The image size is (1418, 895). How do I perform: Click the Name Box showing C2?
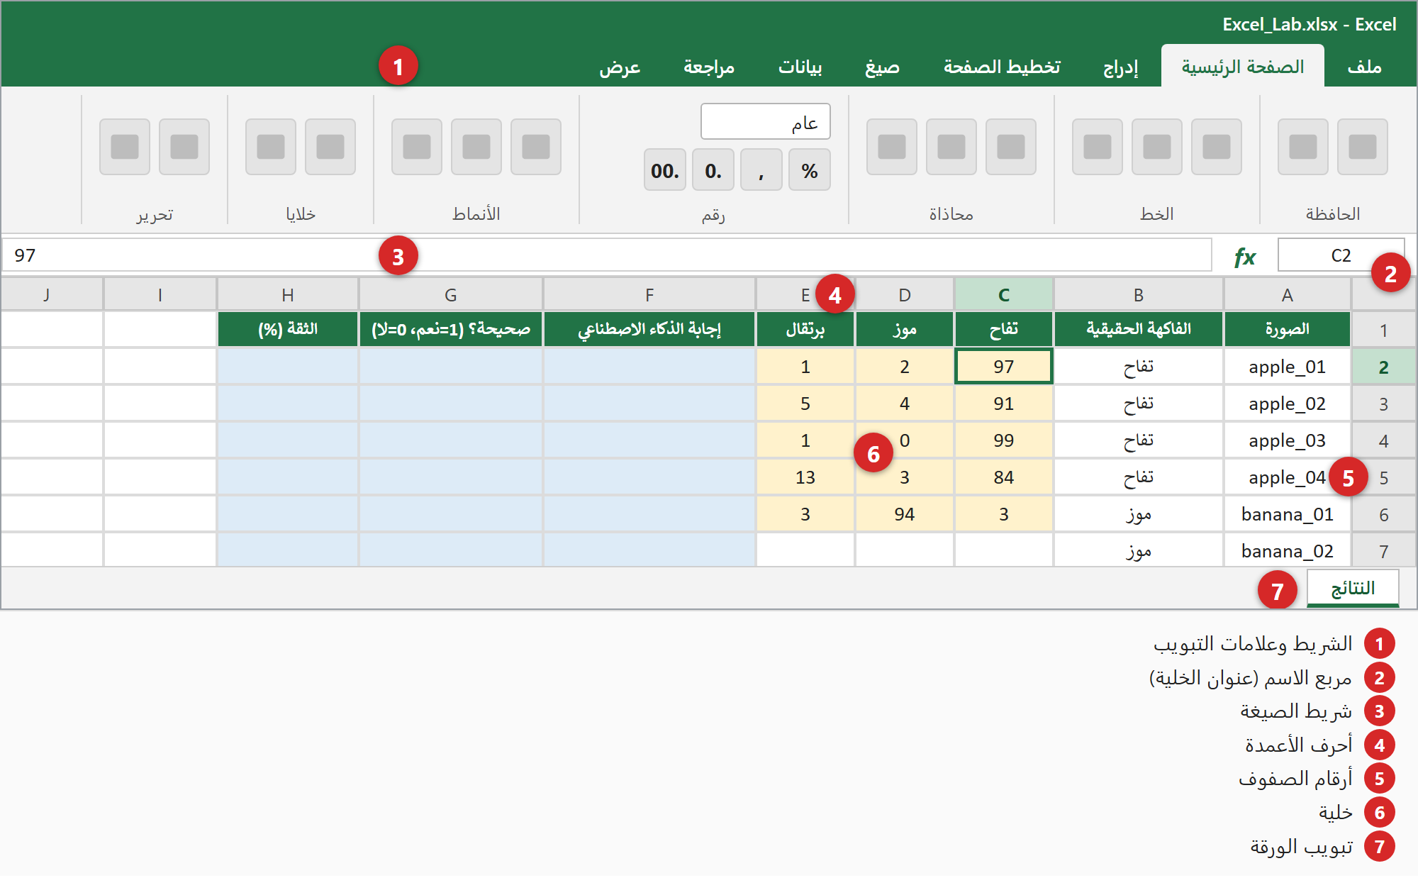[x=1341, y=255]
